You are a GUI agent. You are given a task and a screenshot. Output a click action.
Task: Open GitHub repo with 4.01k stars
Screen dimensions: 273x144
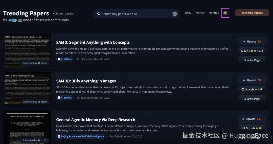pyautogui.click(x=252, y=51)
